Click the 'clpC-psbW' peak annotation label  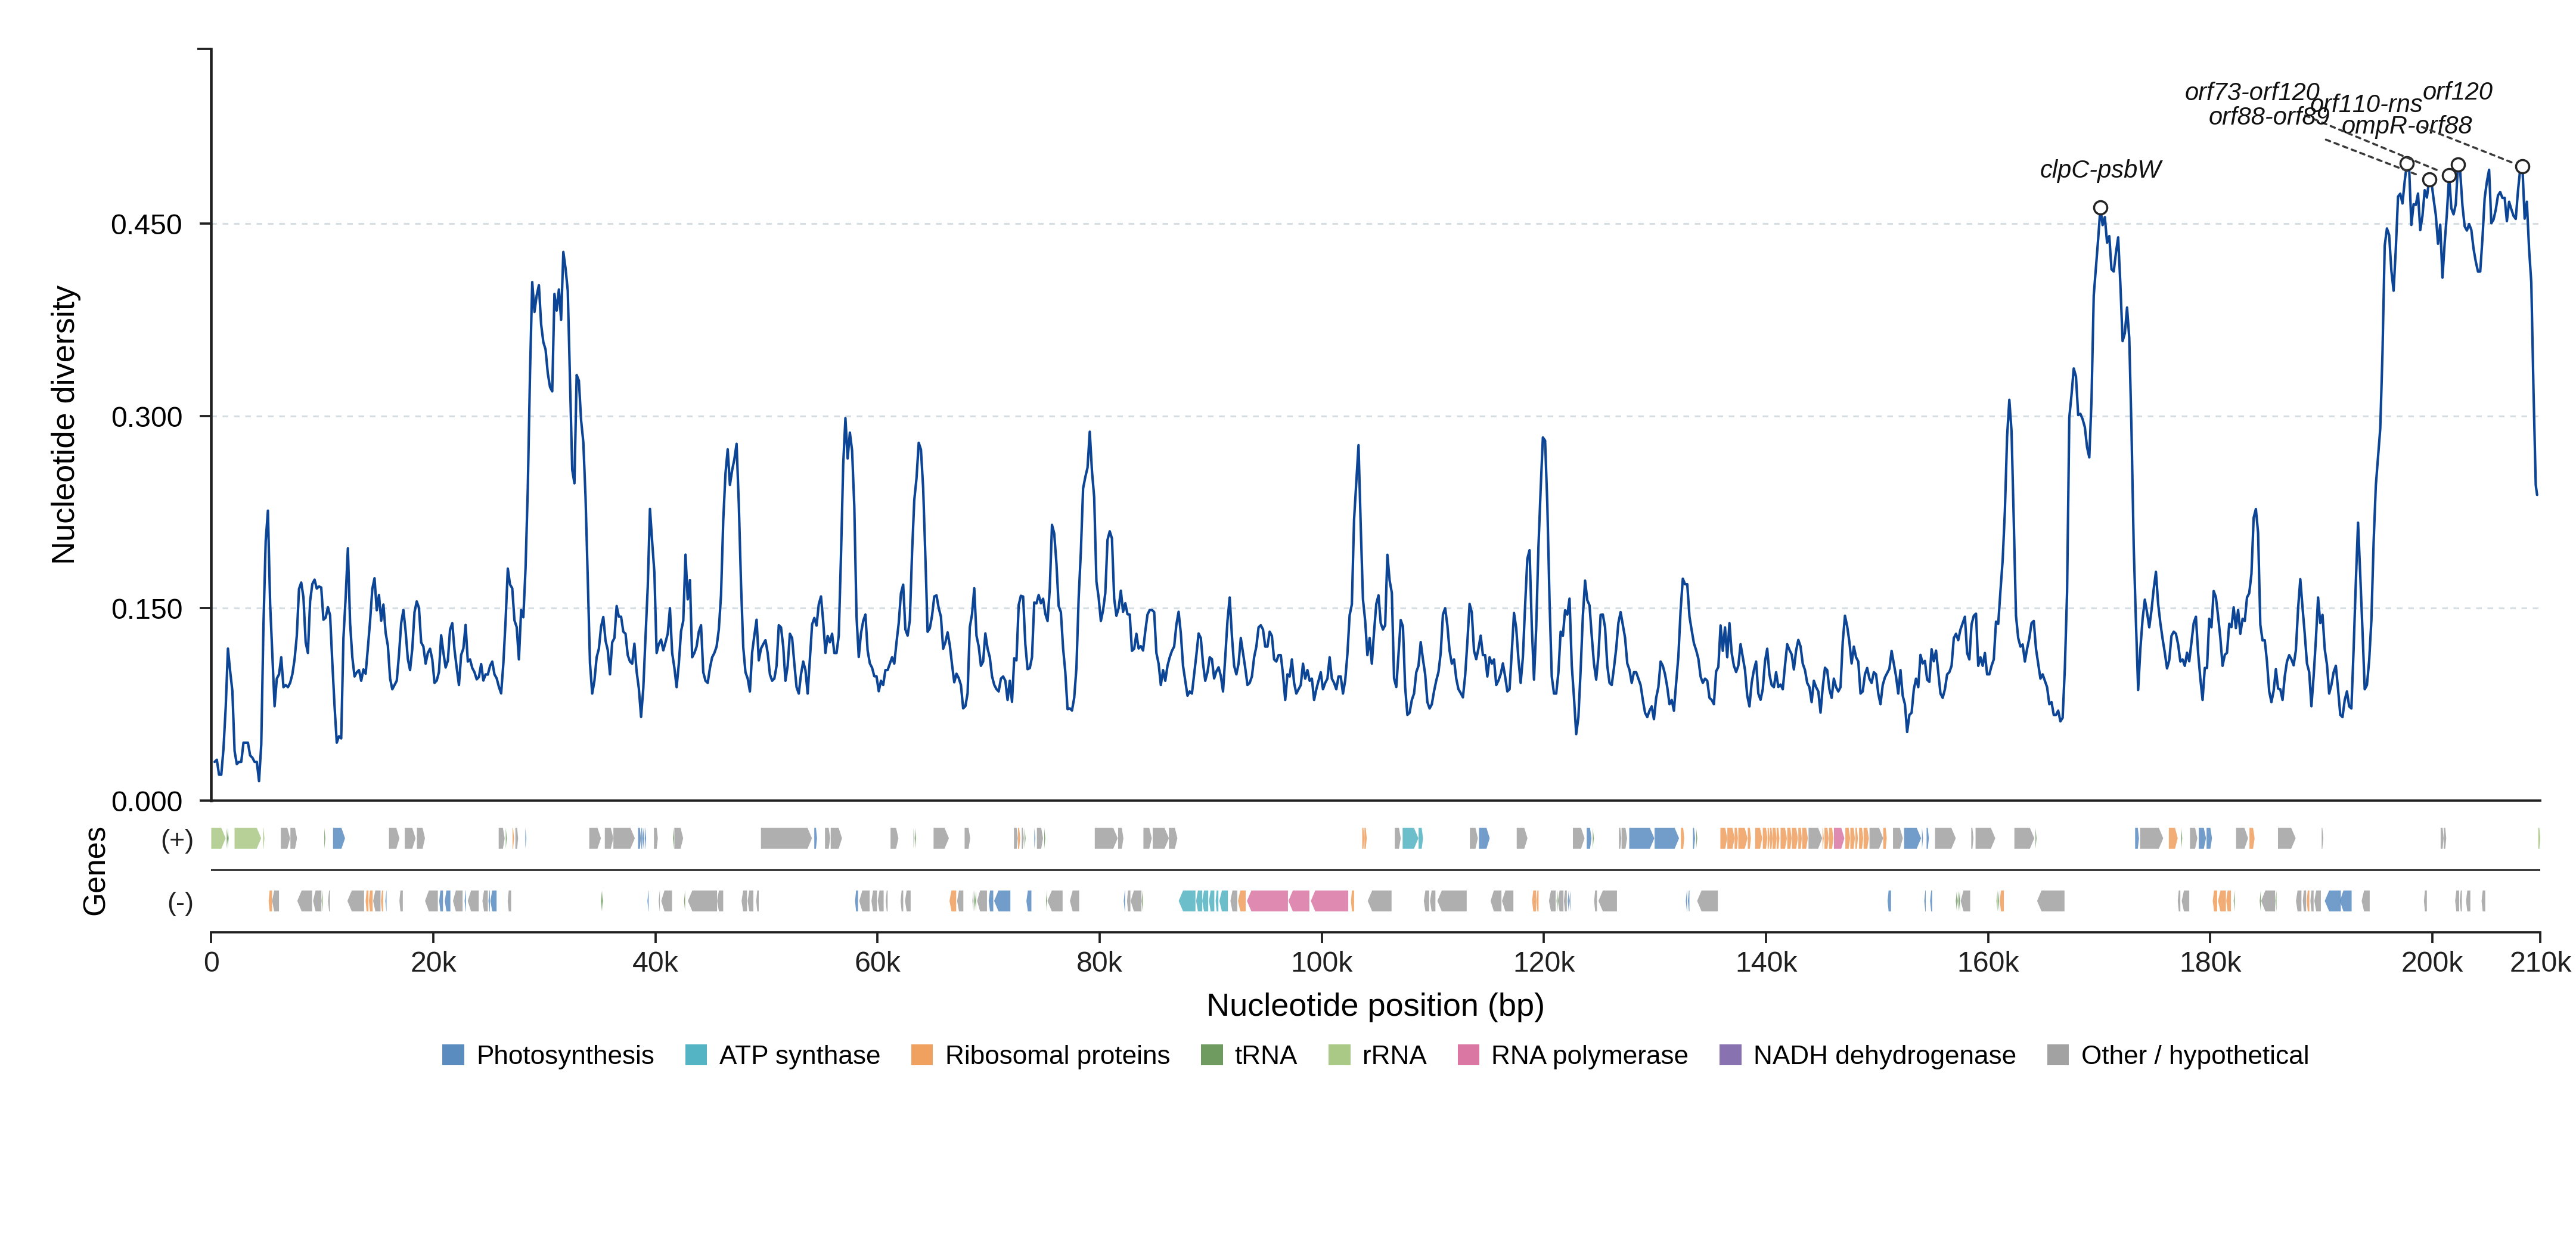2100,169
